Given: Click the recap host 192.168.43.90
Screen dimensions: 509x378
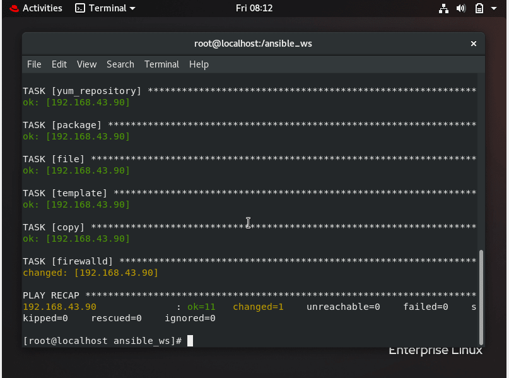Looking at the screenshot, I should point(60,307).
